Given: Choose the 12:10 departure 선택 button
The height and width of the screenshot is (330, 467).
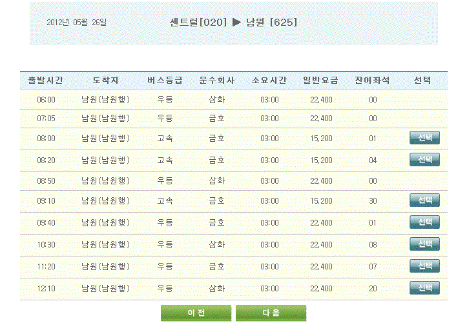Looking at the screenshot, I should (x=424, y=288).
